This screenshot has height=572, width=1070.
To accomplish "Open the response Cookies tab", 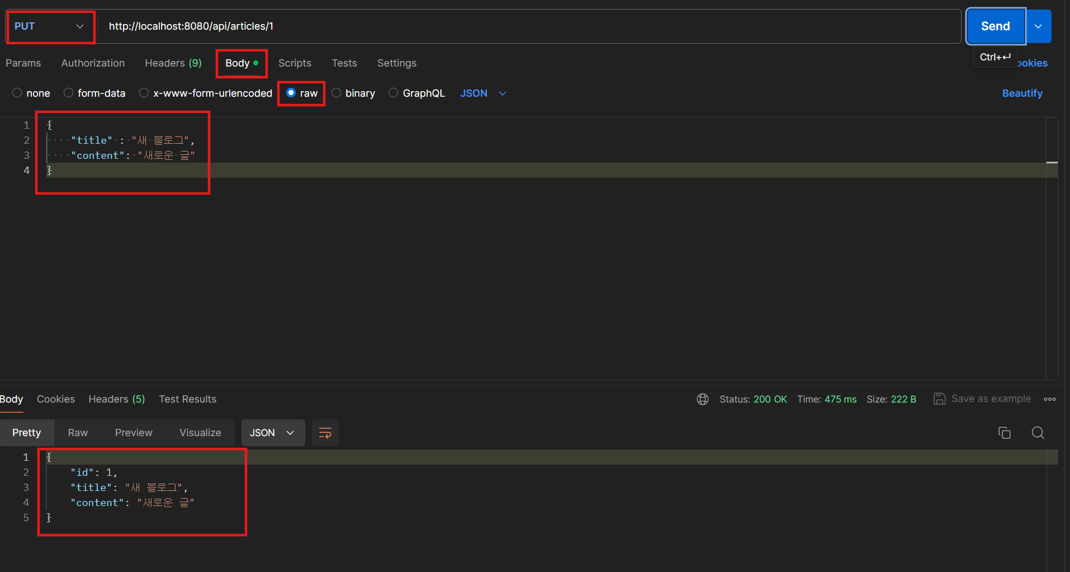I will click(56, 399).
